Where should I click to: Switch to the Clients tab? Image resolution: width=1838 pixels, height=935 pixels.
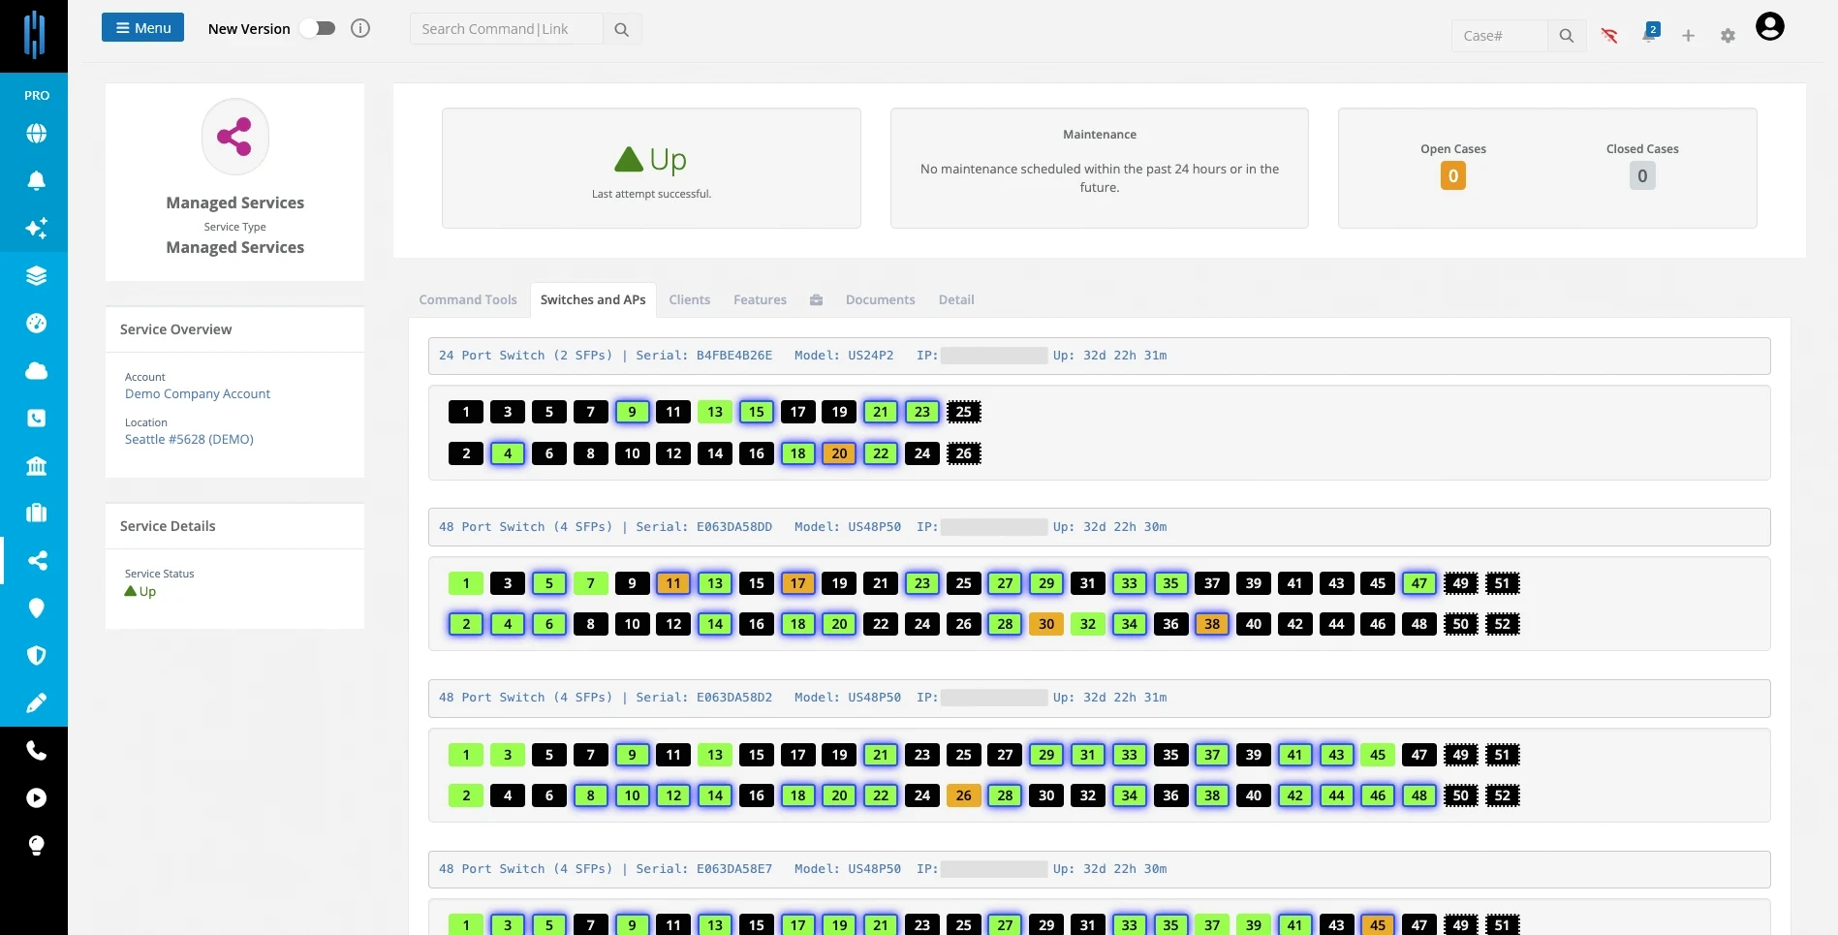(689, 300)
